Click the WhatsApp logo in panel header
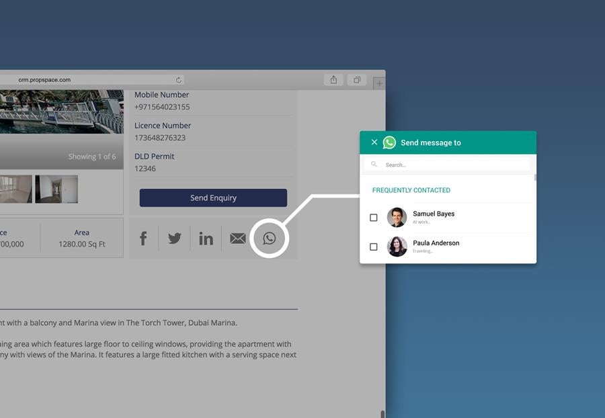Image resolution: width=605 pixels, height=418 pixels. point(389,142)
